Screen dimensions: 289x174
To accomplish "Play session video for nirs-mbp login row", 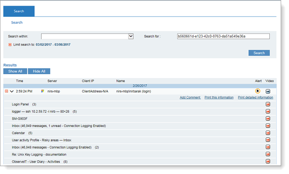I will (x=268, y=91).
